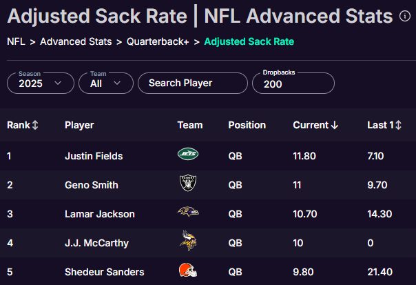Click the Baltimore Ravens team logo
416x285 pixels.
click(x=188, y=212)
